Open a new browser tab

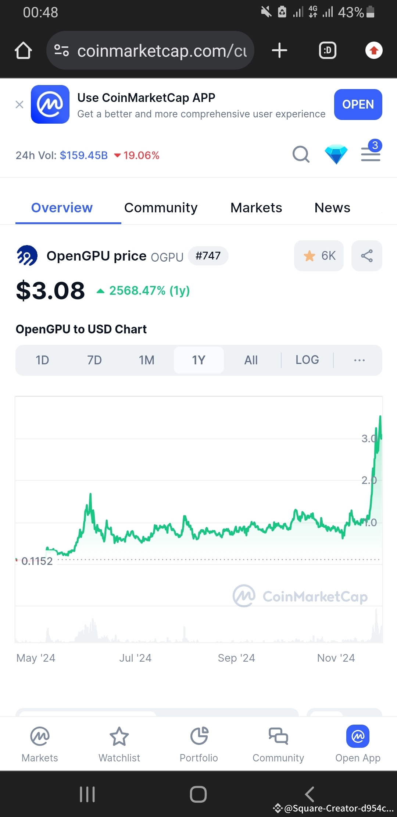tap(279, 50)
